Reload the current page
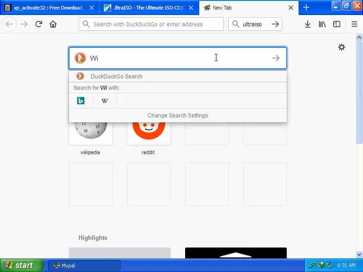The width and height of the screenshot is (363, 272). pyautogui.click(x=39, y=24)
